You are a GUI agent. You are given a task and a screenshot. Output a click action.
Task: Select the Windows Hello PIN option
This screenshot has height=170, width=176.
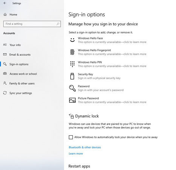pos(108,64)
